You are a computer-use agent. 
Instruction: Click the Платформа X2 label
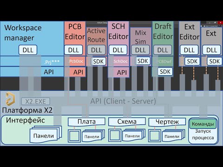tap(27, 110)
